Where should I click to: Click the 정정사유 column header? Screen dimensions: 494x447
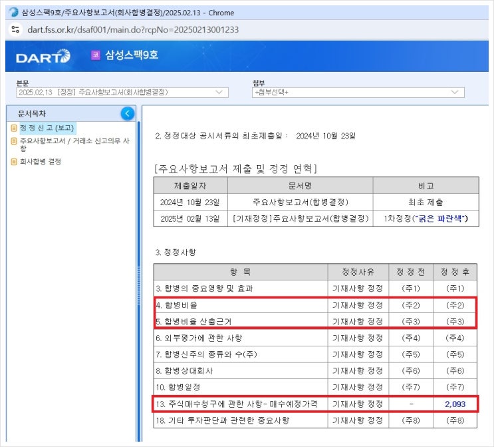358,272
